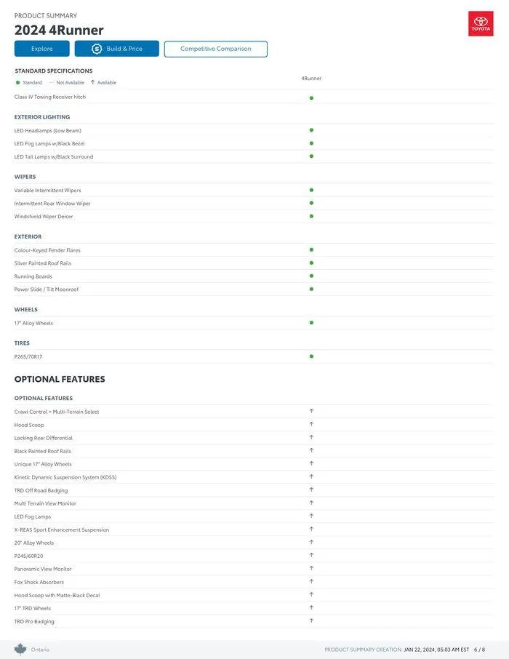Click the Available arrow in the legend
Viewport: 509px width, 659px height.
[92, 82]
